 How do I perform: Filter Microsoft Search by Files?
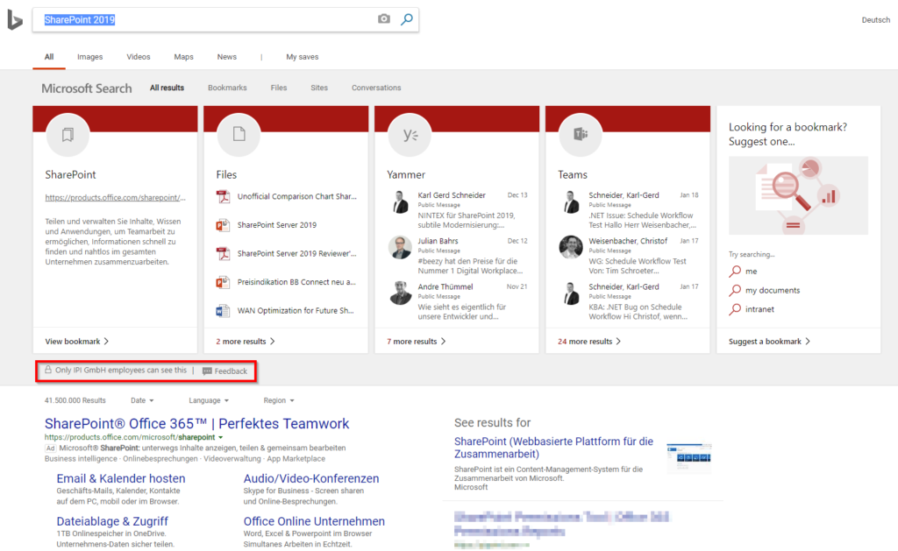click(279, 88)
